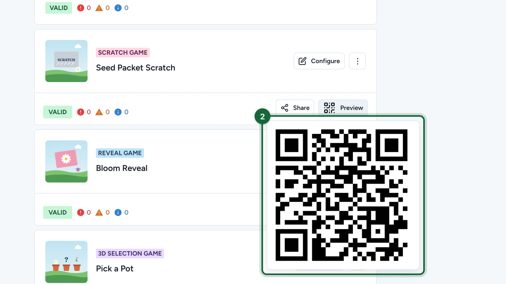Open the three-dot menu for Seed Packet Scratch
Image resolution: width=506 pixels, height=284 pixels.
tap(357, 61)
